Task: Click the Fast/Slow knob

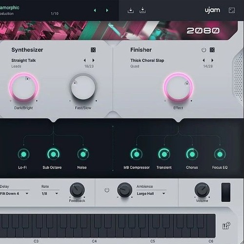Action: coord(83,87)
